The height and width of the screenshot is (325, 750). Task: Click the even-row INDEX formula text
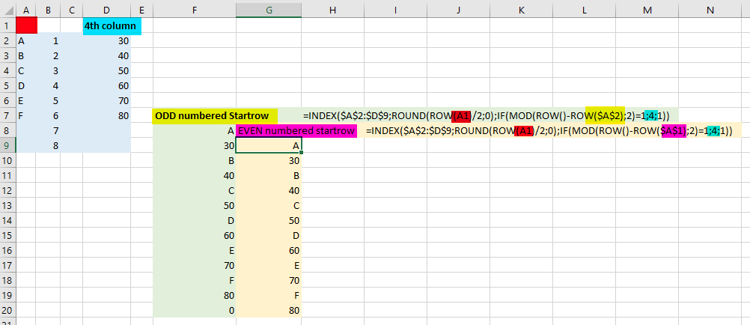[x=549, y=130]
